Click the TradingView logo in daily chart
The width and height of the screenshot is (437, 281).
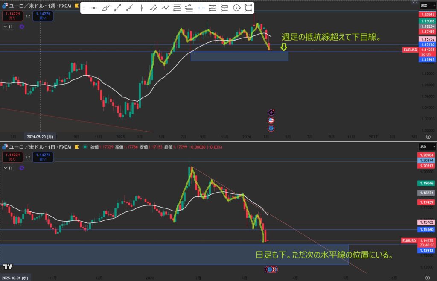pyautogui.click(x=7, y=267)
